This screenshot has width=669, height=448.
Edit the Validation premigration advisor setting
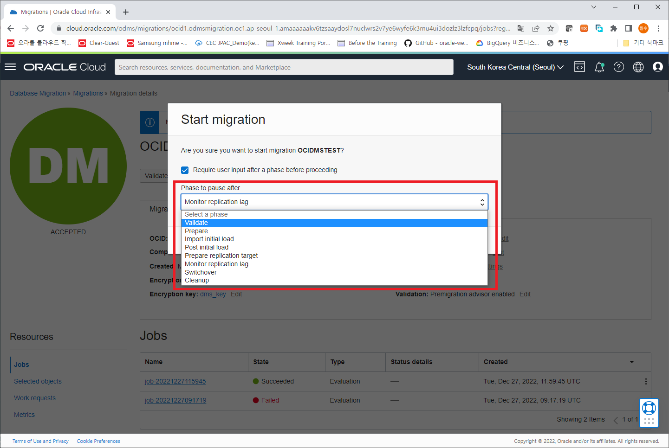[x=525, y=294]
